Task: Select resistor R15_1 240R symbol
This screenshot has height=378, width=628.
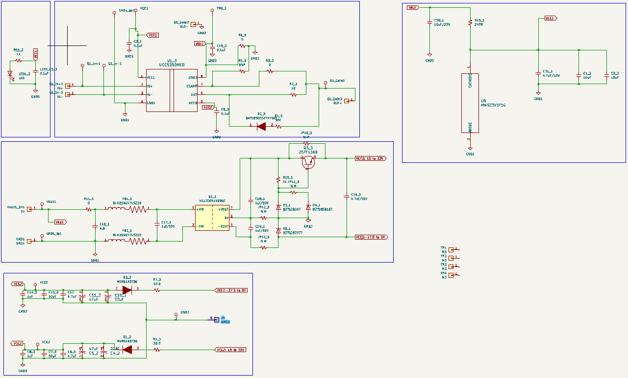Action: point(470,22)
